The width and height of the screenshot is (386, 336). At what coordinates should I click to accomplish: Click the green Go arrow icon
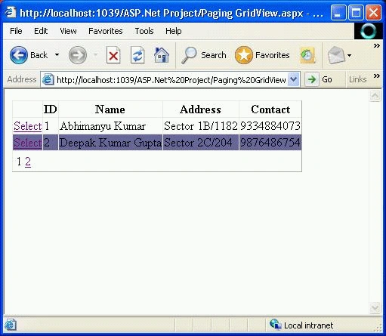point(312,79)
